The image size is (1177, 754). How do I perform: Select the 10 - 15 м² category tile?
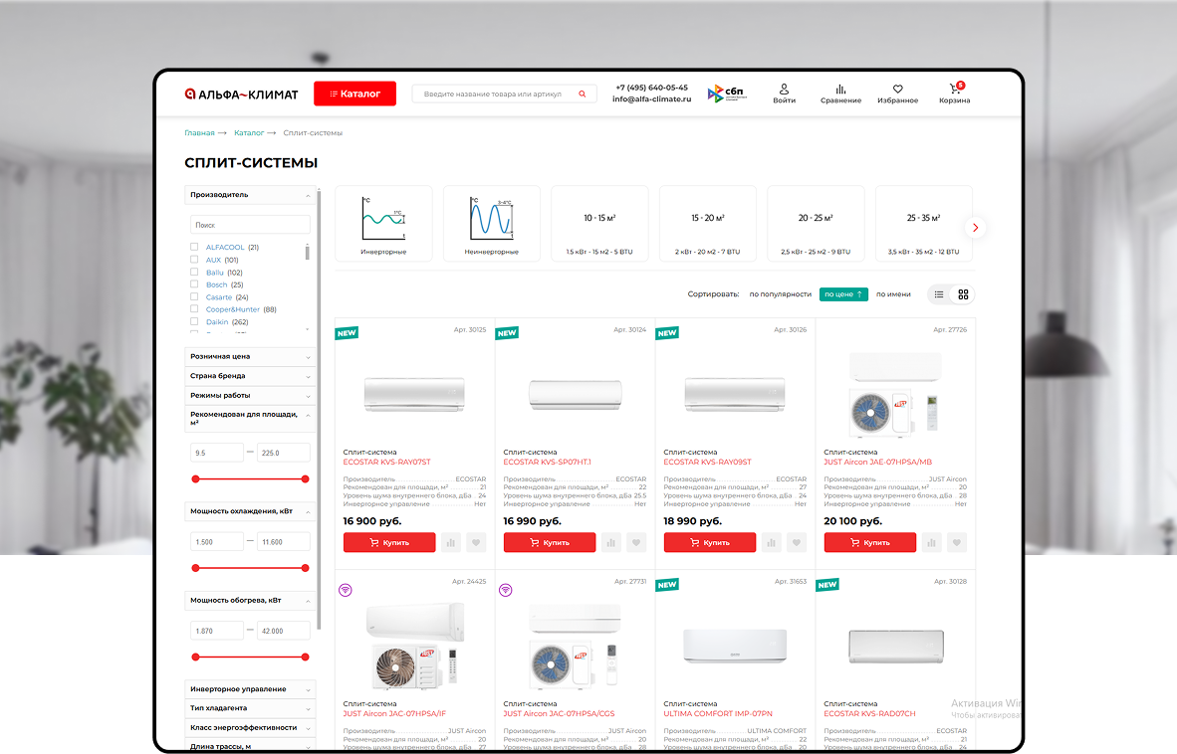(599, 224)
